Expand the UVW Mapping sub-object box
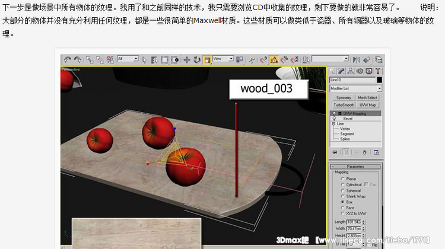 [x=340, y=113]
